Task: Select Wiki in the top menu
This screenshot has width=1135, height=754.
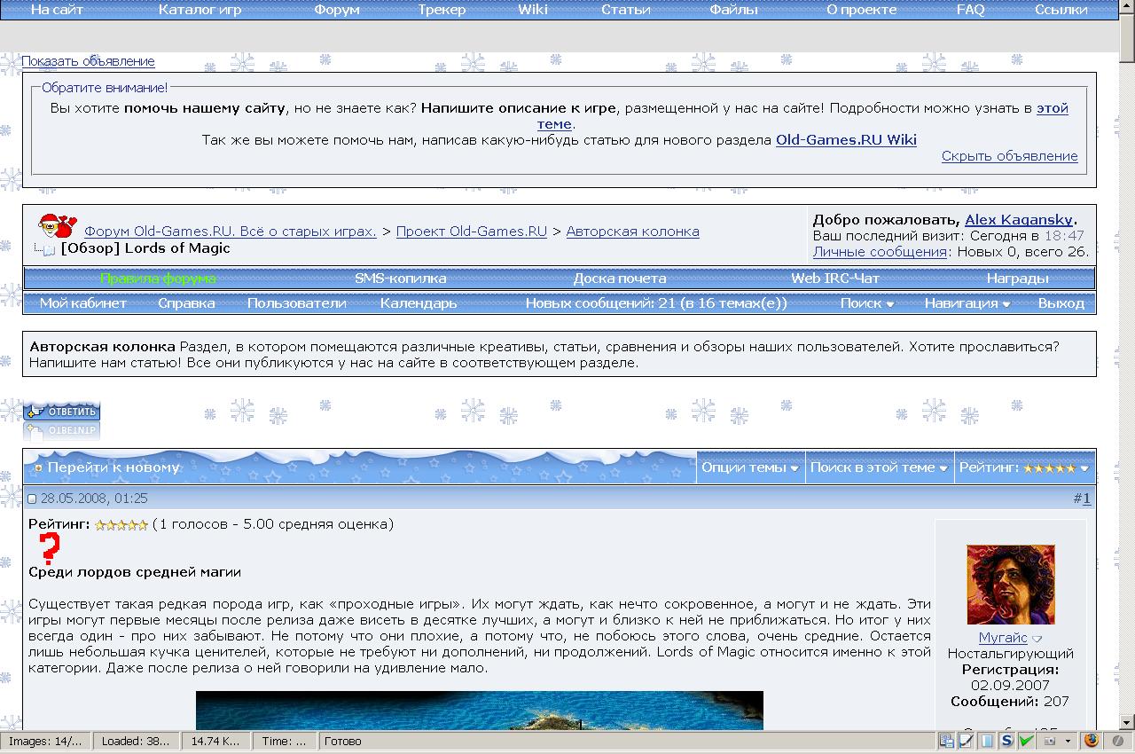Action: (x=533, y=10)
